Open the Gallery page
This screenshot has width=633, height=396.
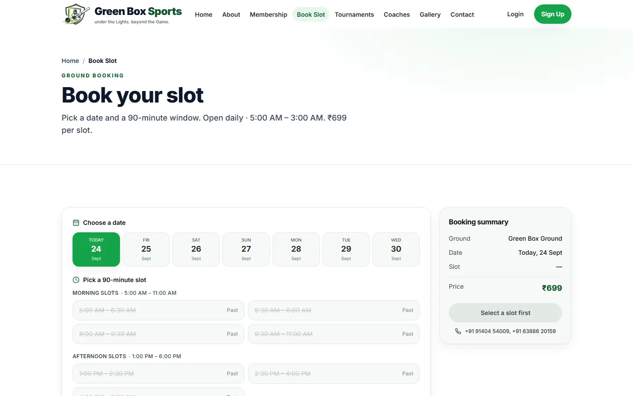[430, 15]
